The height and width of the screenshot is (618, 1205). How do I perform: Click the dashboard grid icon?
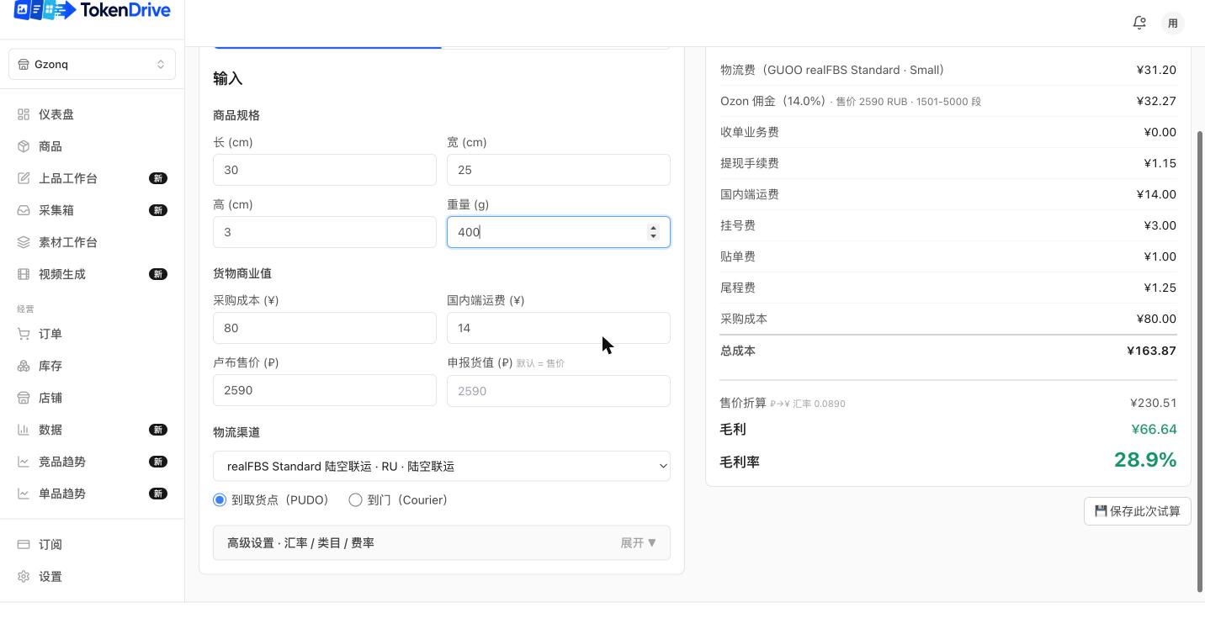[24, 114]
